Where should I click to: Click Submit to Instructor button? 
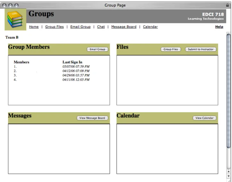click(x=201, y=49)
